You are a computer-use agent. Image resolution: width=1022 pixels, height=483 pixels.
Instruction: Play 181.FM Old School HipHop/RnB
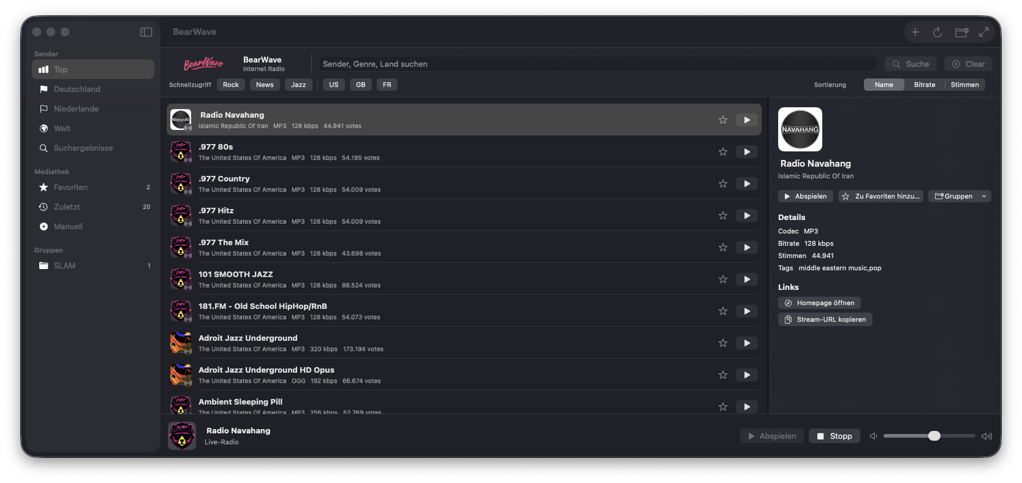pos(747,311)
